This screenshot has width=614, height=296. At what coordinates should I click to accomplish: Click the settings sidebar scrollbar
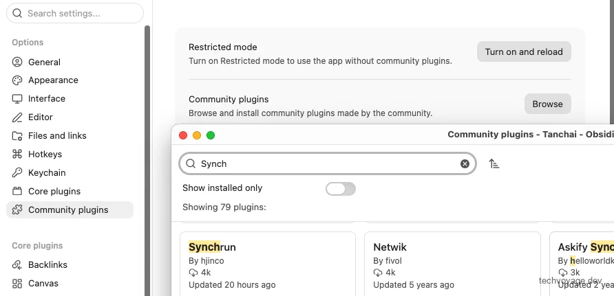click(x=147, y=161)
